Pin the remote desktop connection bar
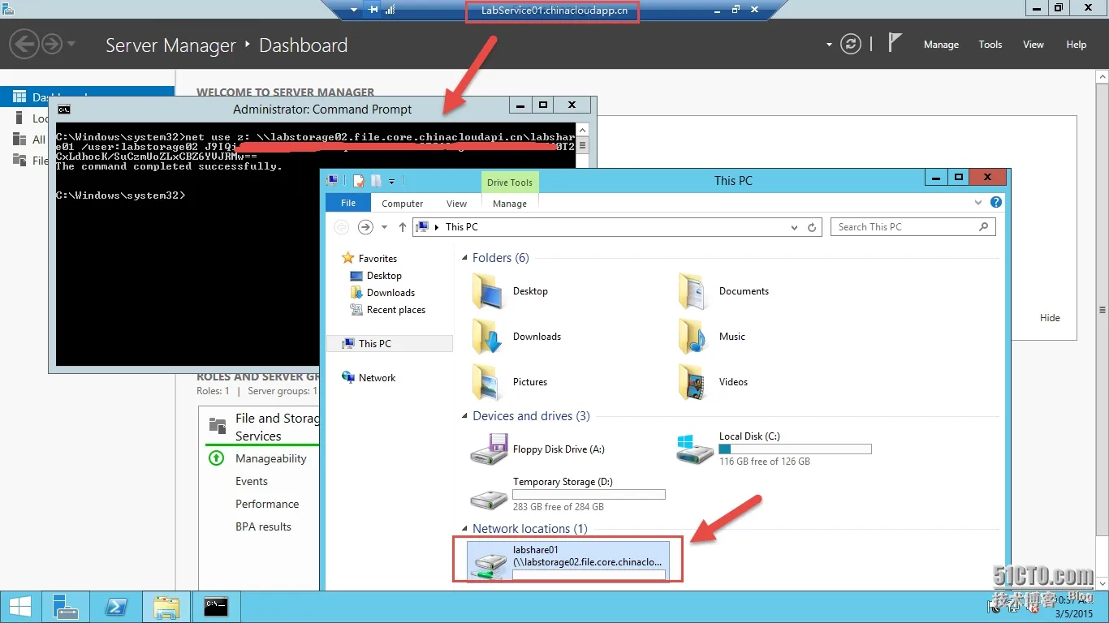The height and width of the screenshot is (623, 1109). tap(373, 10)
